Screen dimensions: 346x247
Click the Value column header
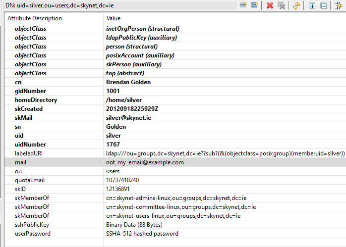[114, 18]
